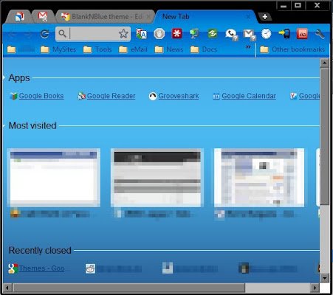The height and width of the screenshot is (295, 333).
Task: Switch to the pinned Google Reader tab
Action: pyautogui.click(x=19, y=17)
